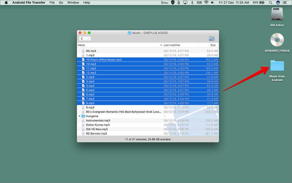Sort list by Name column header

(81, 45)
